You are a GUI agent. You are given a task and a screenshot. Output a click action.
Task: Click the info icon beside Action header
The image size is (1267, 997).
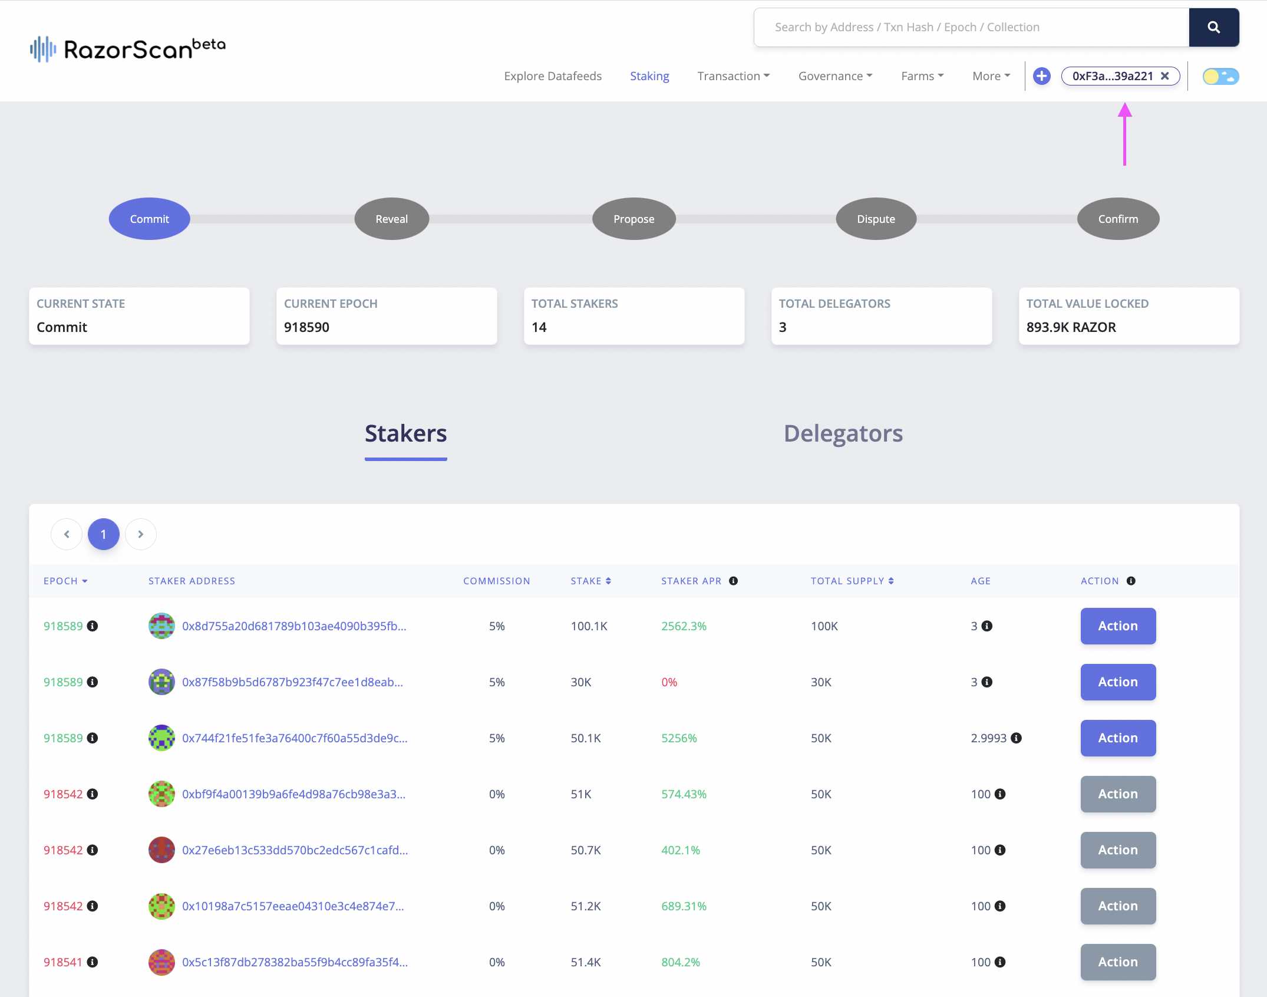click(x=1130, y=581)
